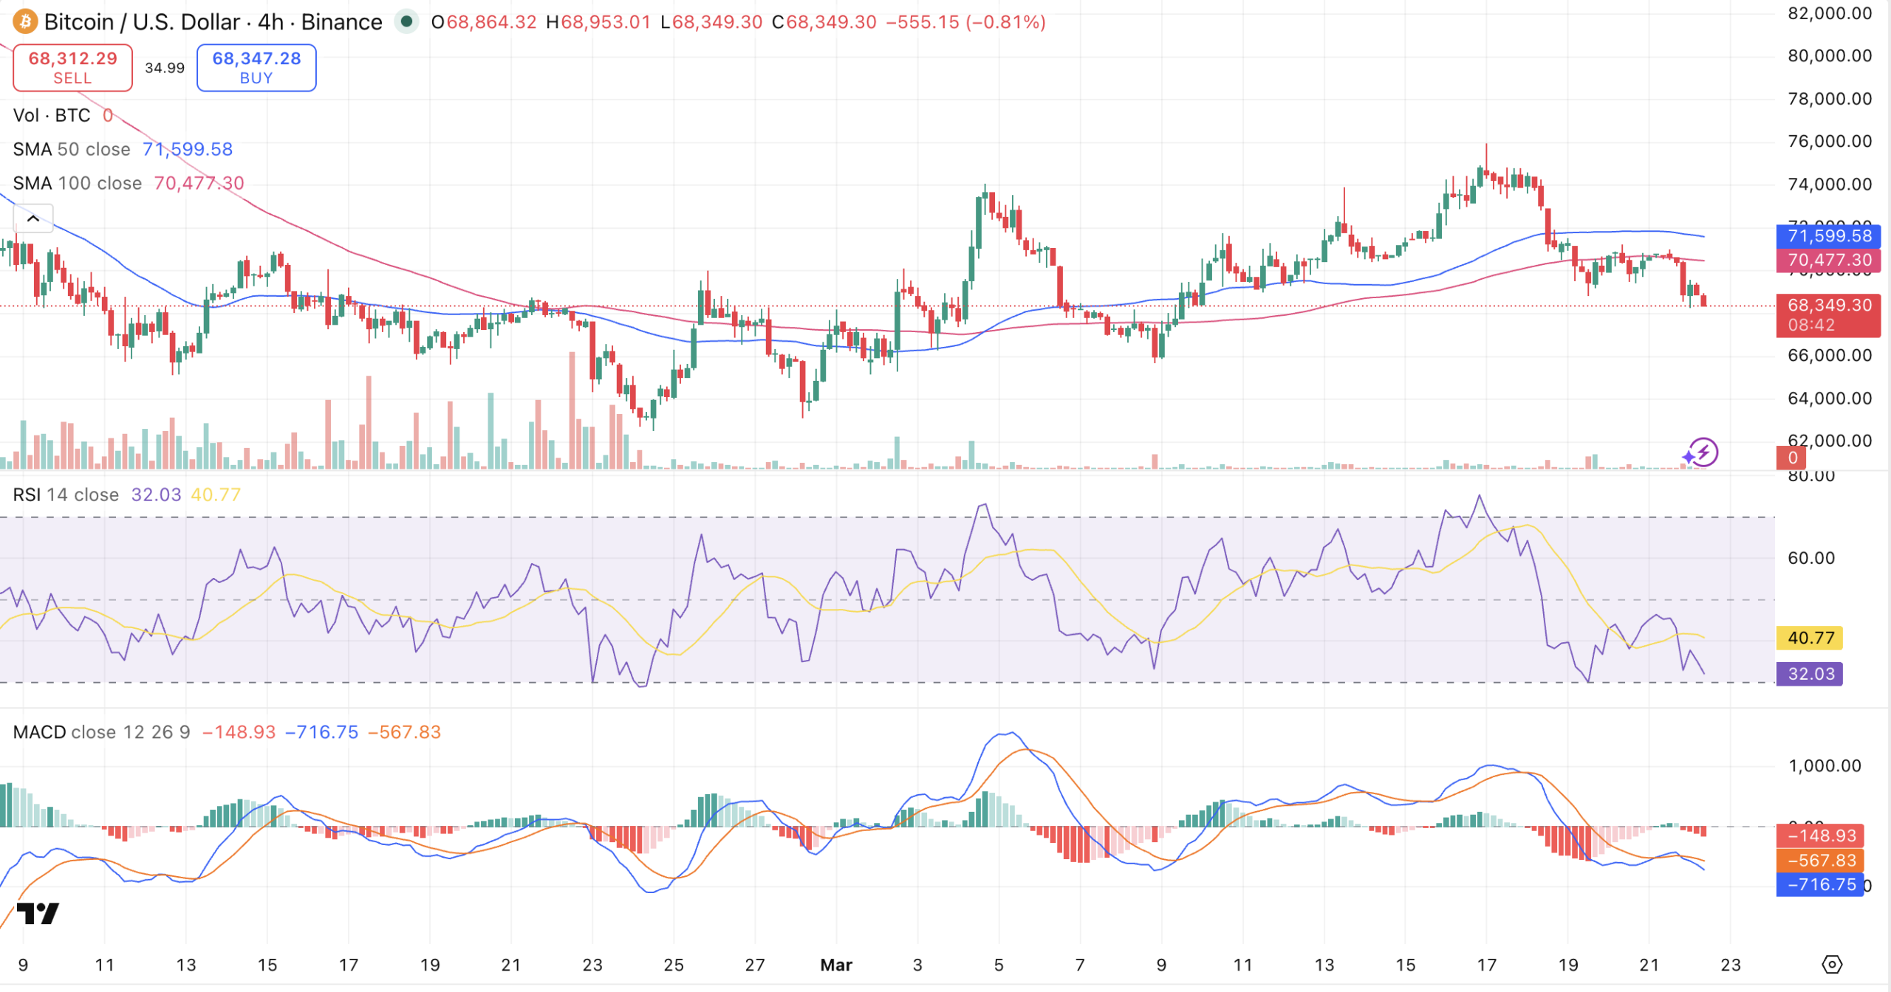
Task: Select the Mar label on the time axis
Action: (835, 964)
